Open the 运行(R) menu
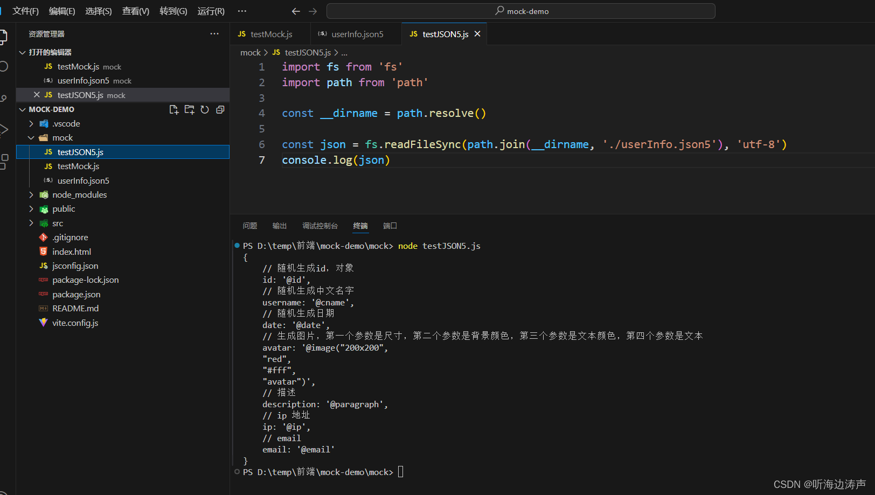875x495 pixels. [211, 11]
